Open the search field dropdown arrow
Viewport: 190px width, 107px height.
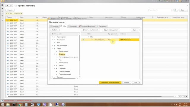[172, 10]
